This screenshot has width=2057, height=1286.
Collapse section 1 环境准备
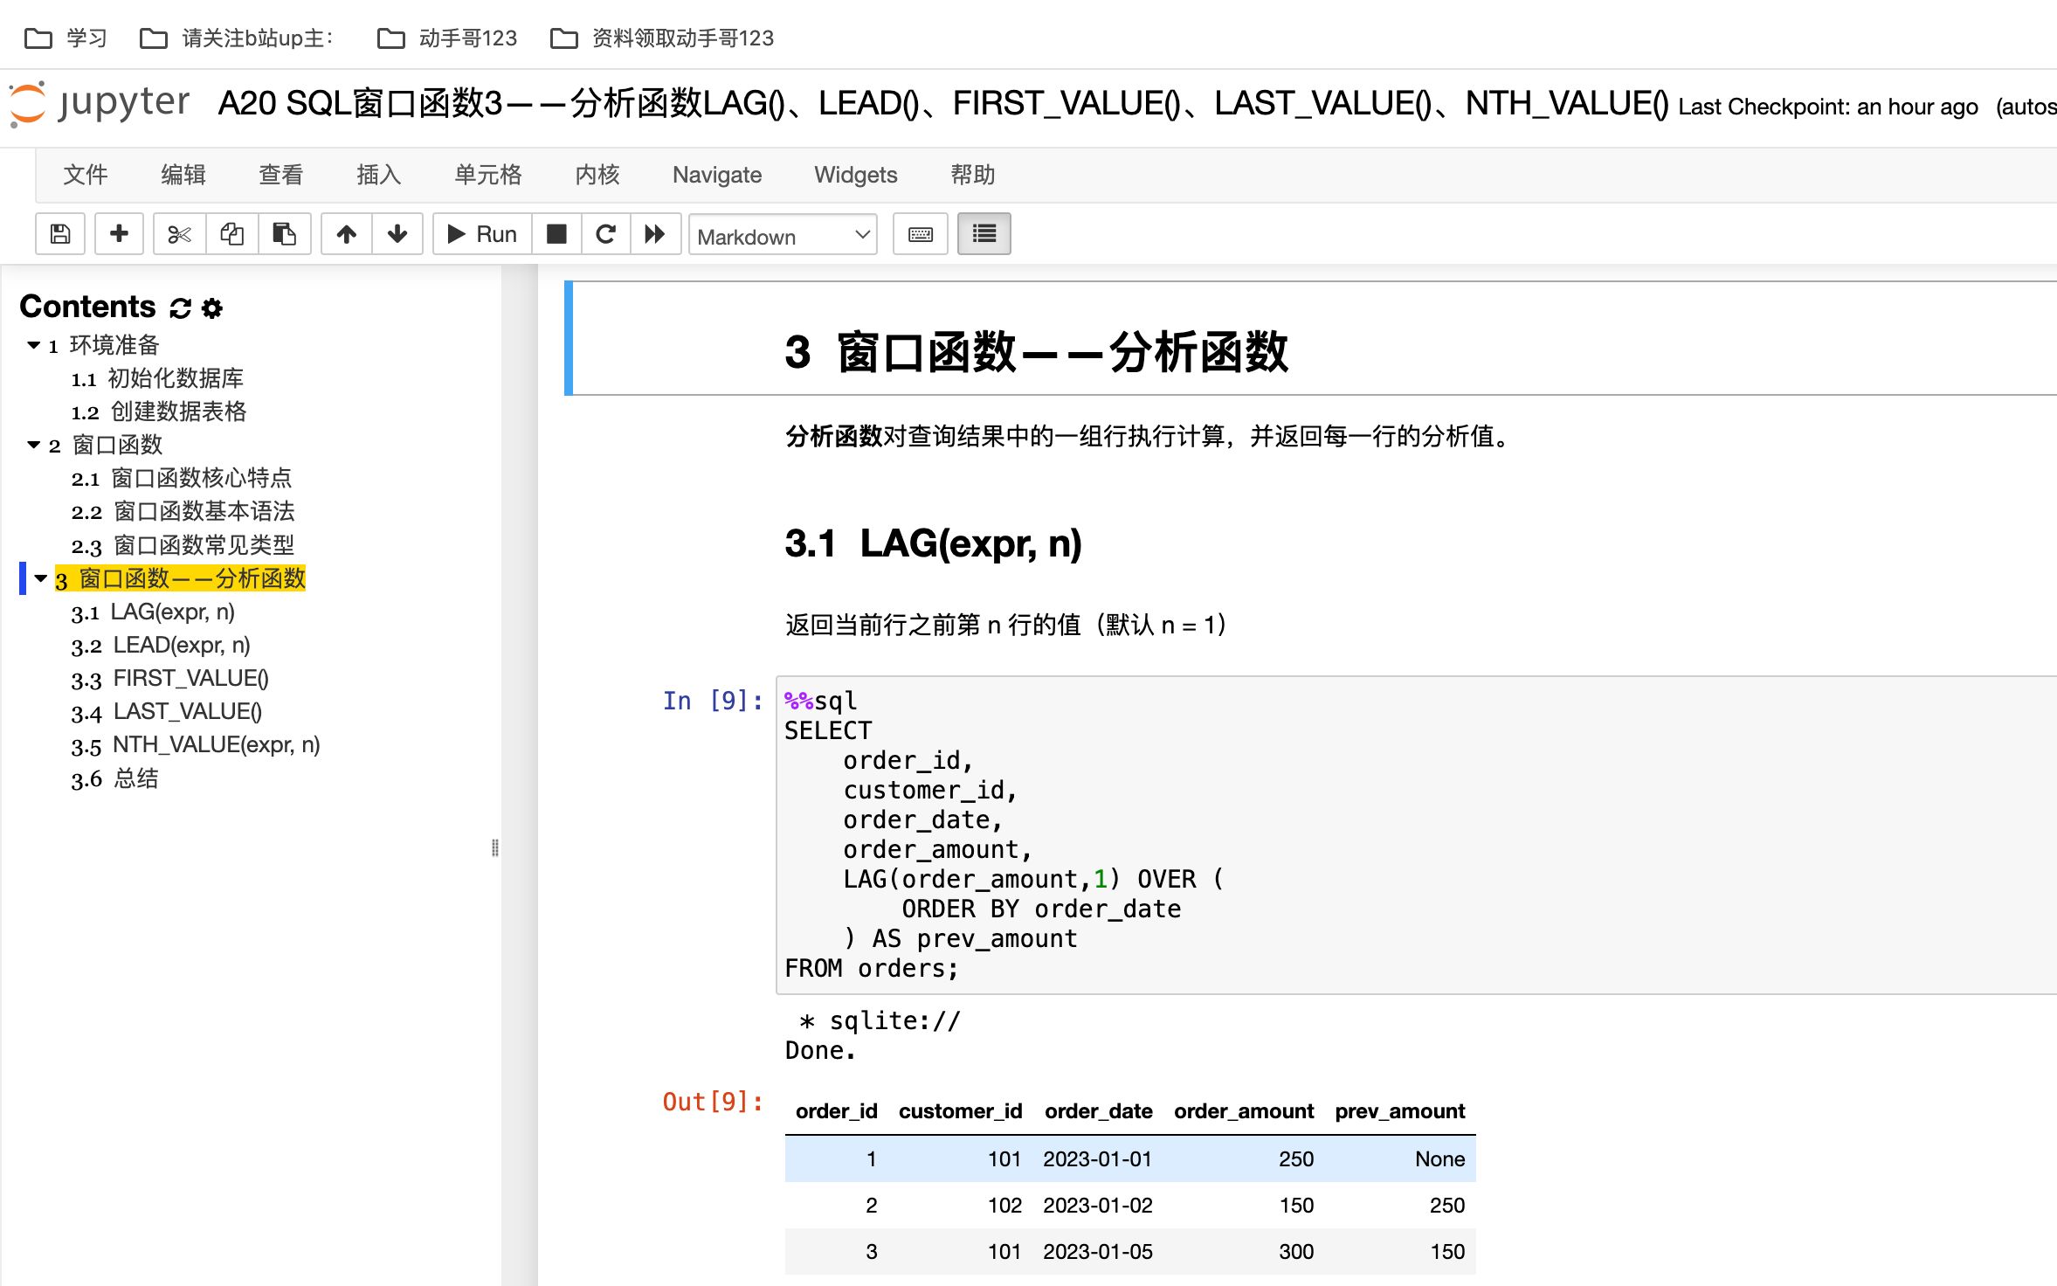coord(33,344)
